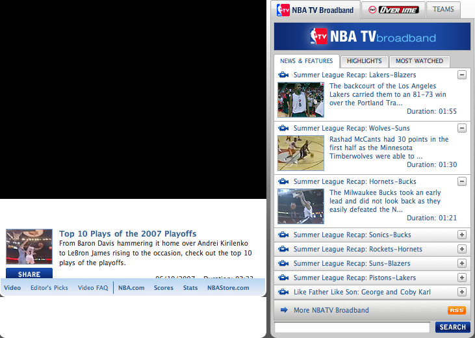The height and width of the screenshot is (338, 475).
Task: Click camera icon beside Rockets-Hornets recap
Action: (283, 249)
